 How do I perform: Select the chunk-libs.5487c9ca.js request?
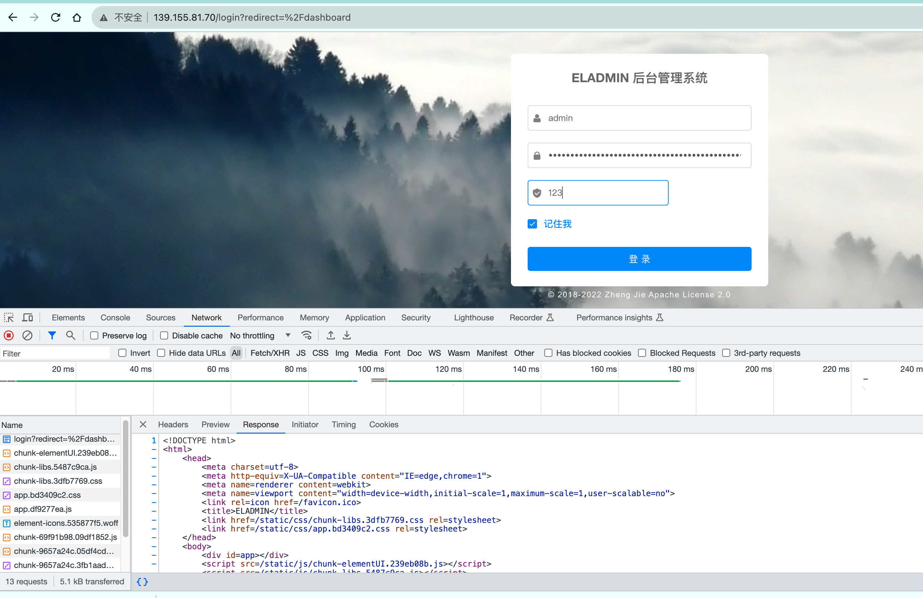tap(60, 467)
